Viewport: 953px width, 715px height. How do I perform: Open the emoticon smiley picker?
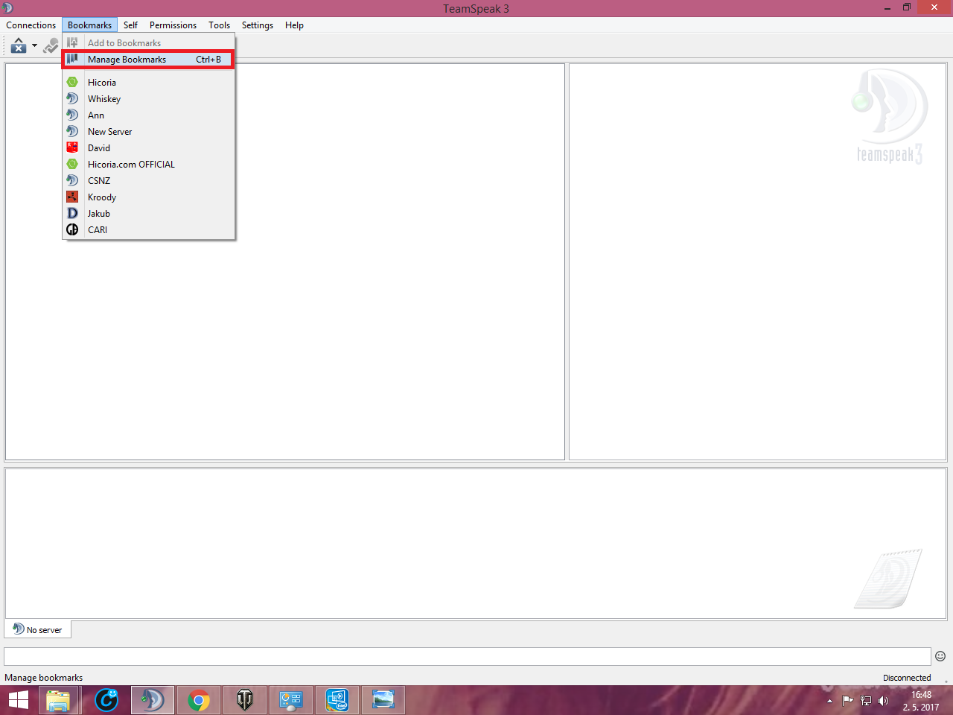click(940, 656)
